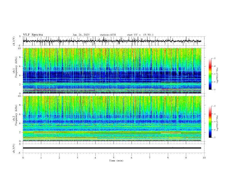230x177 pixels.
Task: Click the 'start UT = 15:50:1' label
Action: click(140, 35)
